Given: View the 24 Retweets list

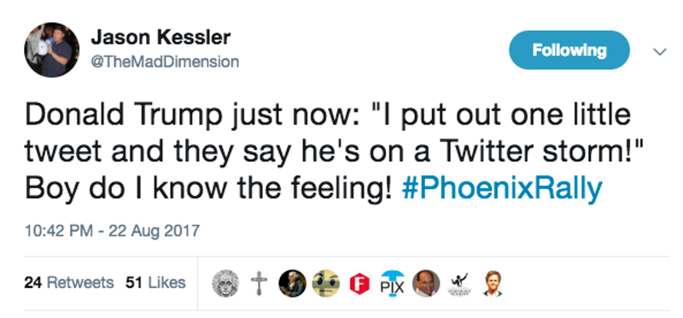Looking at the screenshot, I should tap(69, 283).
